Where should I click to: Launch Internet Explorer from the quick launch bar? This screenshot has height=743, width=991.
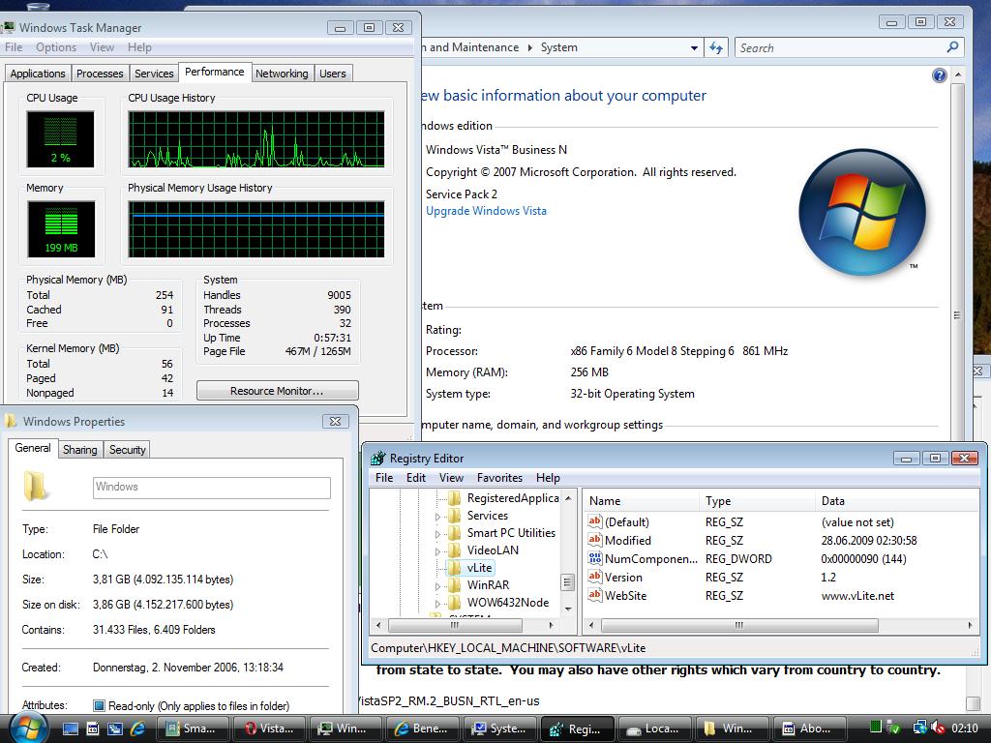click(137, 728)
